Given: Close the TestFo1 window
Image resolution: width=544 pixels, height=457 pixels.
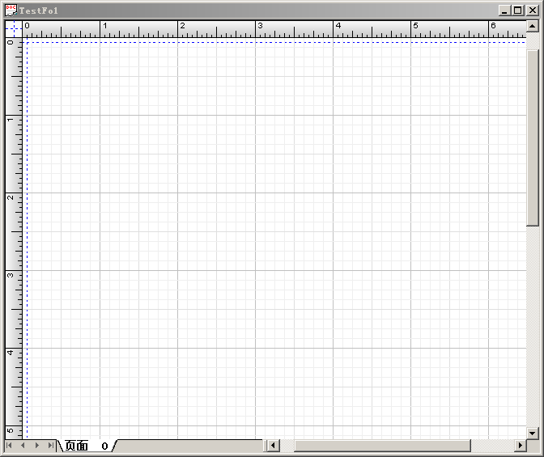Looking at the screenshot, I should click(x=532, y=11).
